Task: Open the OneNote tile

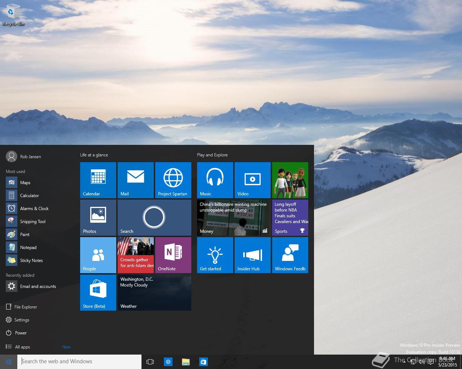Action: [173, 255]
